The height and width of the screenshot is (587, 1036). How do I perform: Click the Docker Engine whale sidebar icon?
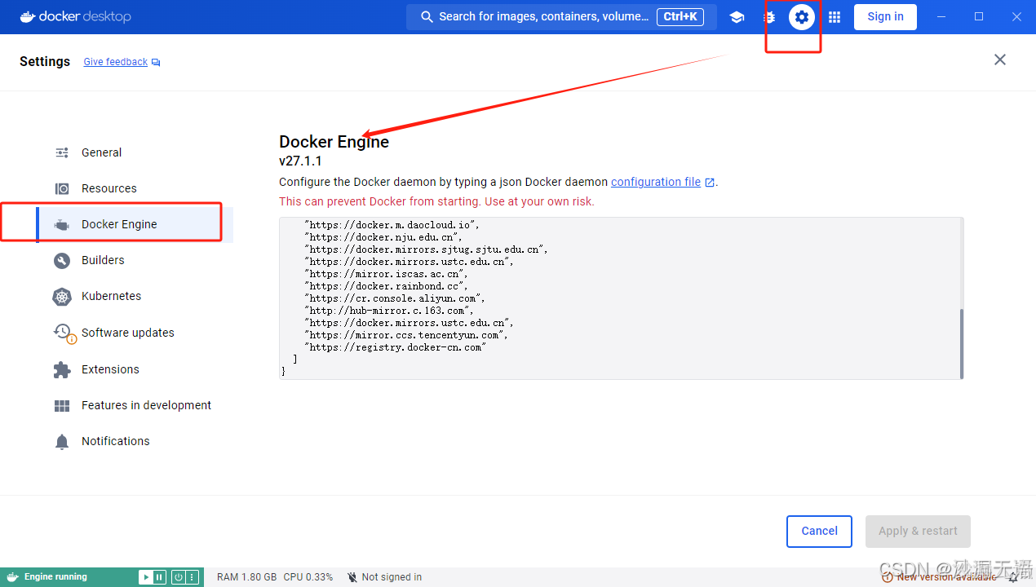62,224
